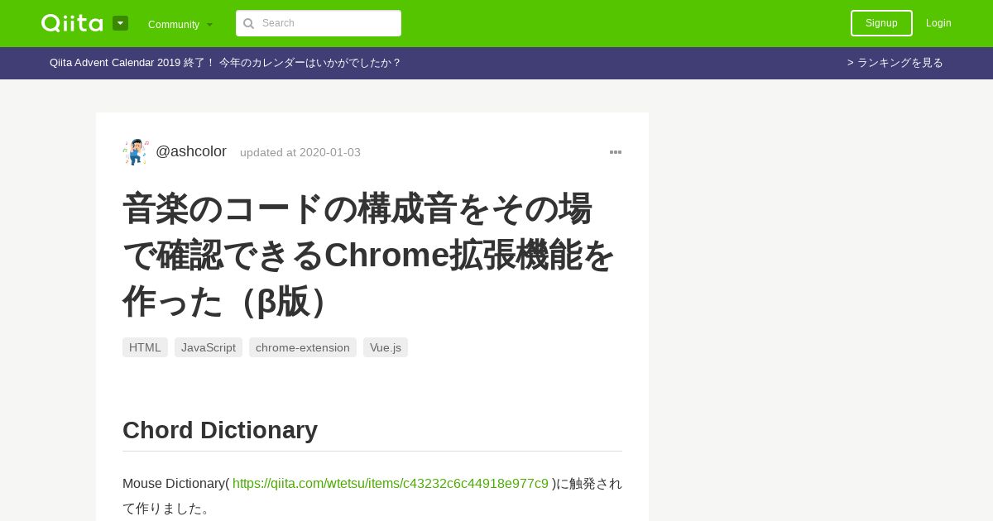Select the chrome-extension tag
This screenshot has height=521, width=993.
click(303, 347)
